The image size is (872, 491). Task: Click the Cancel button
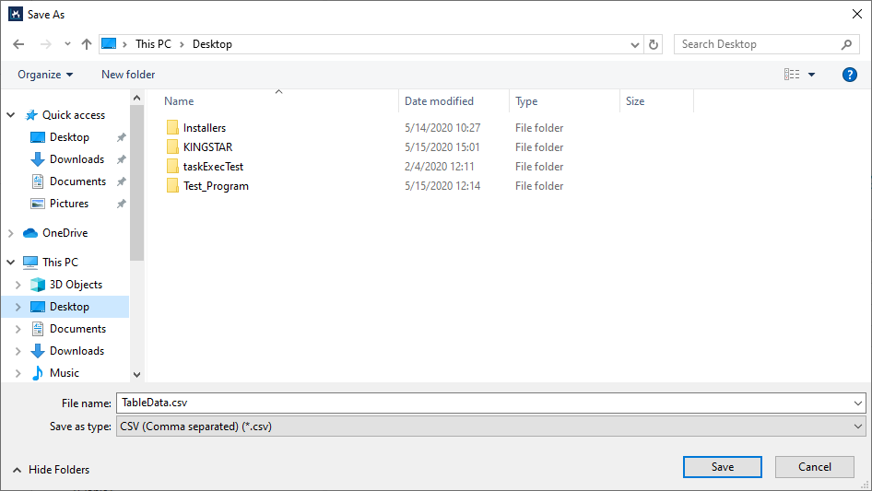point(814,467)
